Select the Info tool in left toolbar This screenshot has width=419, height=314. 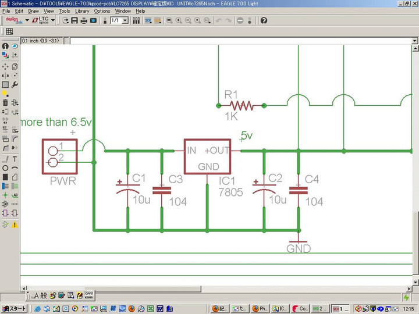[x=5, y=46]
